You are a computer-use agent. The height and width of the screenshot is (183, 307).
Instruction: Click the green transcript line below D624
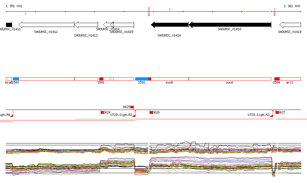(105, 119)
